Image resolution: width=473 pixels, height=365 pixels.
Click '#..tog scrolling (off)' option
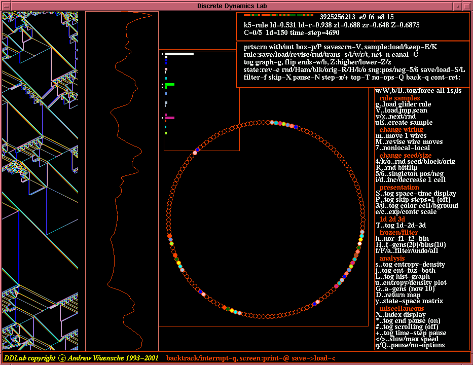click(407, 326)
